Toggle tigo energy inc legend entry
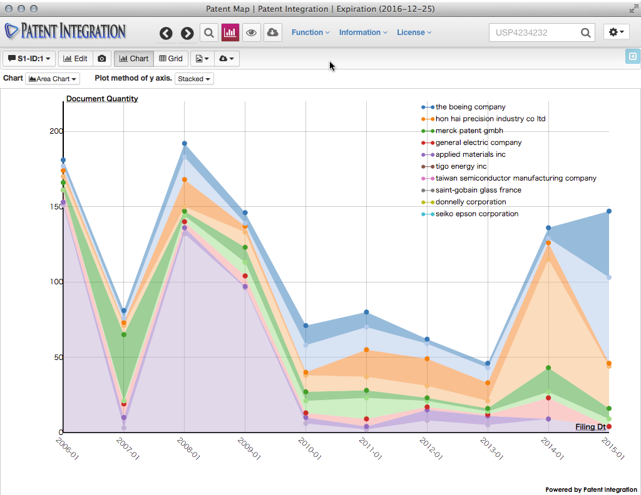The width and height of the screenshot is (641, 495). tap(454, 166)
